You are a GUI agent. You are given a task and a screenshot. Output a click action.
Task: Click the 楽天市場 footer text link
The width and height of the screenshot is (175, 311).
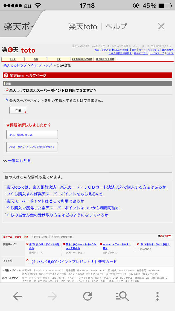[27, 270]
